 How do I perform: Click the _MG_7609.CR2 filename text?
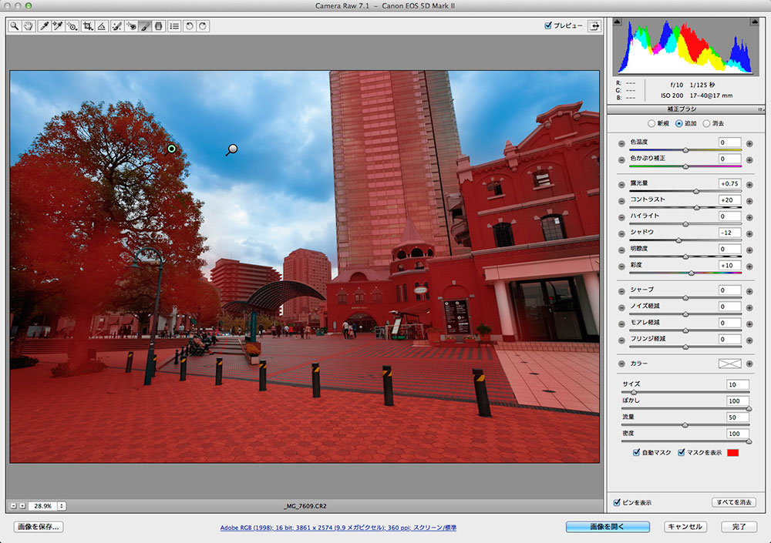coord(305,506)
